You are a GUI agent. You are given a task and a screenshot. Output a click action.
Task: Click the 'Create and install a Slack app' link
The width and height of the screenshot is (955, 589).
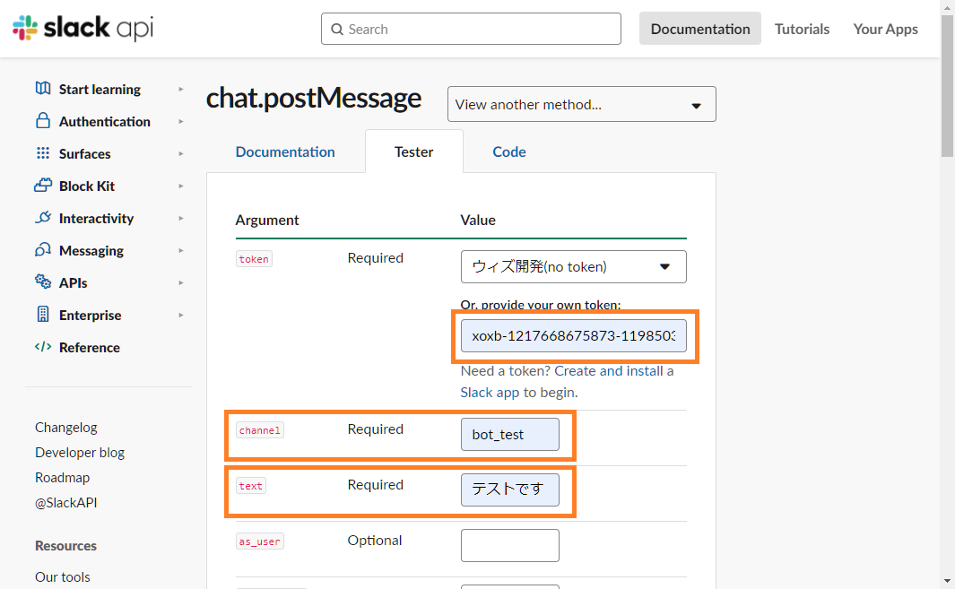click(613, 370)
